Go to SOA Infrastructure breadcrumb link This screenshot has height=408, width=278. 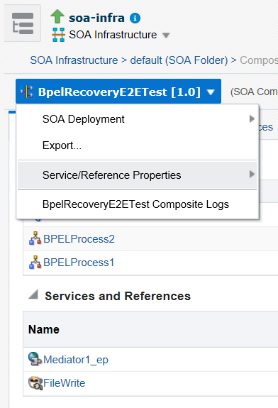(x=74, y=60)
